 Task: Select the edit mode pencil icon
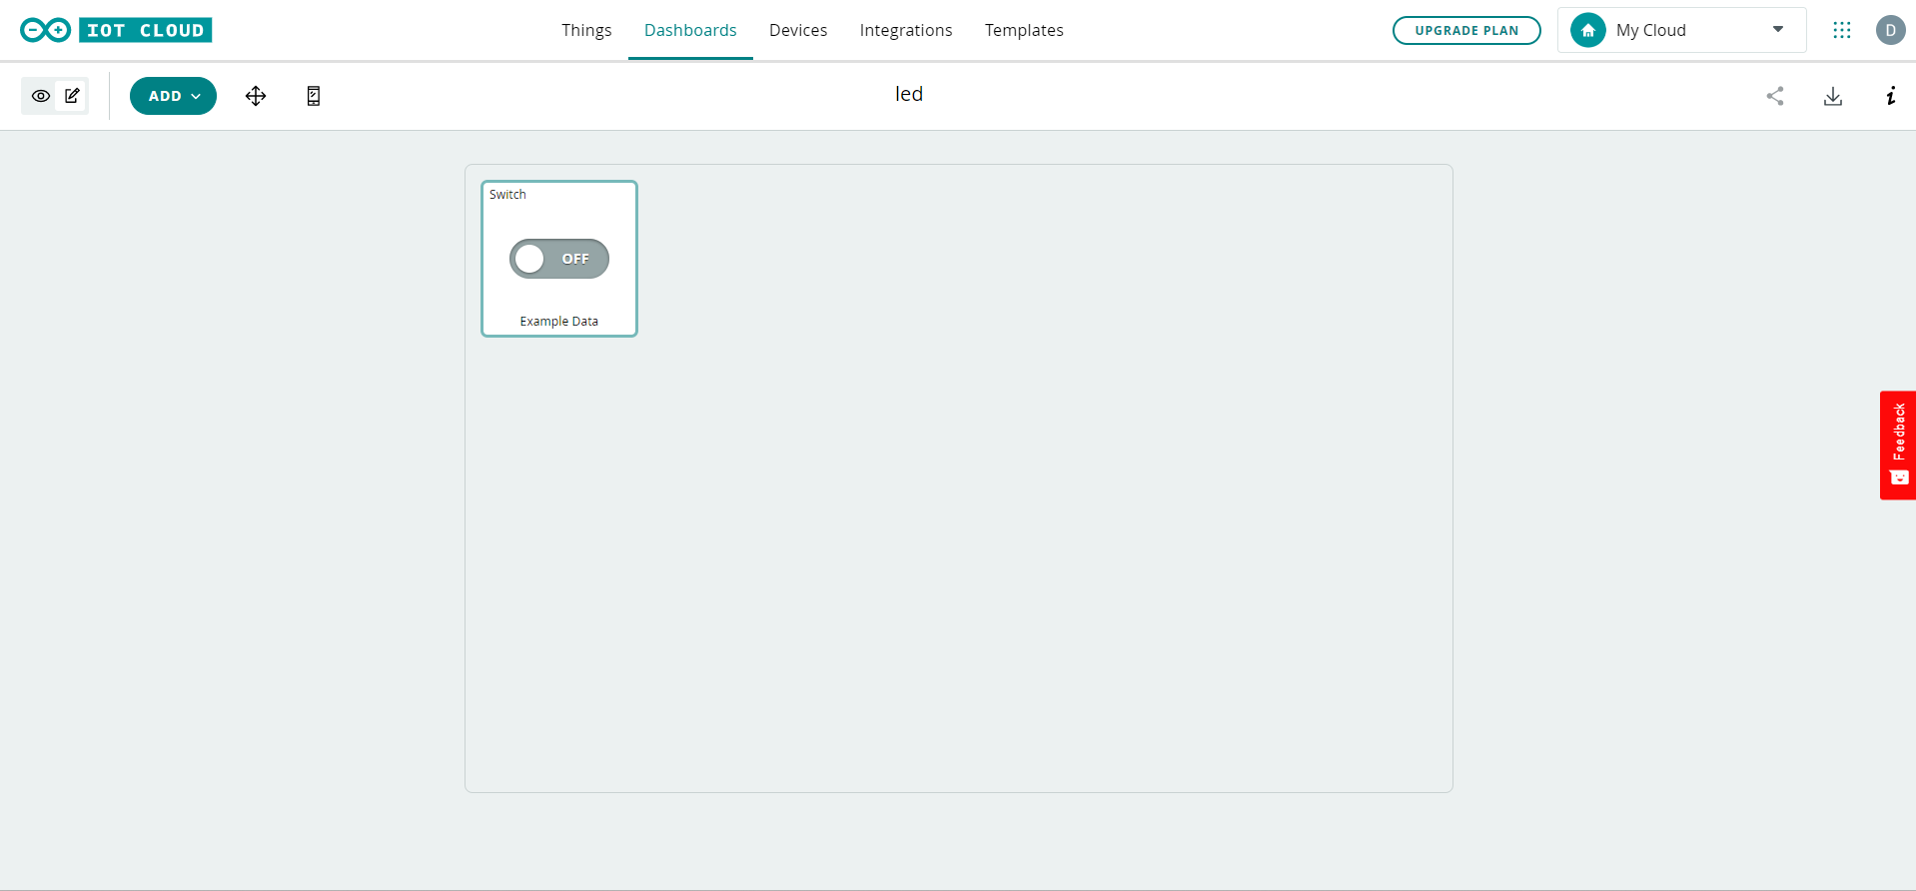tap(72, 96)
